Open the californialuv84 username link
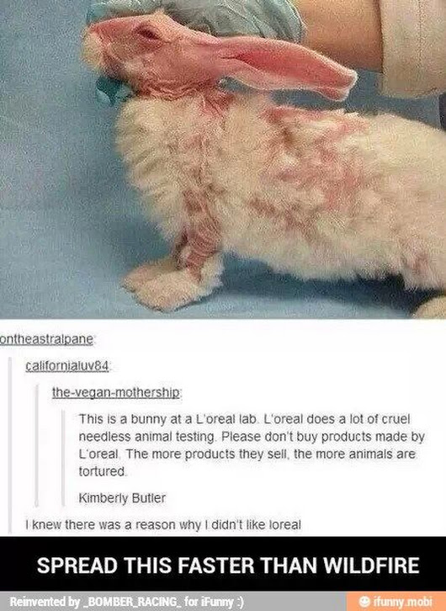 point(67,366)
